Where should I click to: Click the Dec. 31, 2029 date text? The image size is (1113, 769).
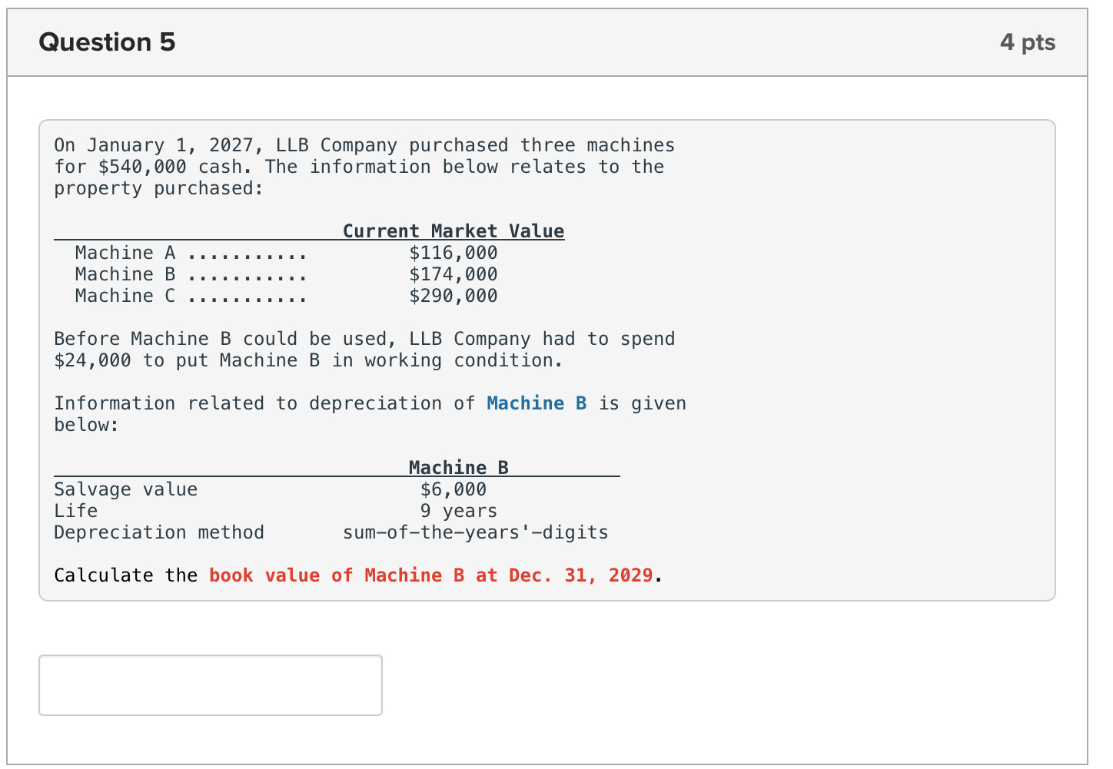[578, 575]
